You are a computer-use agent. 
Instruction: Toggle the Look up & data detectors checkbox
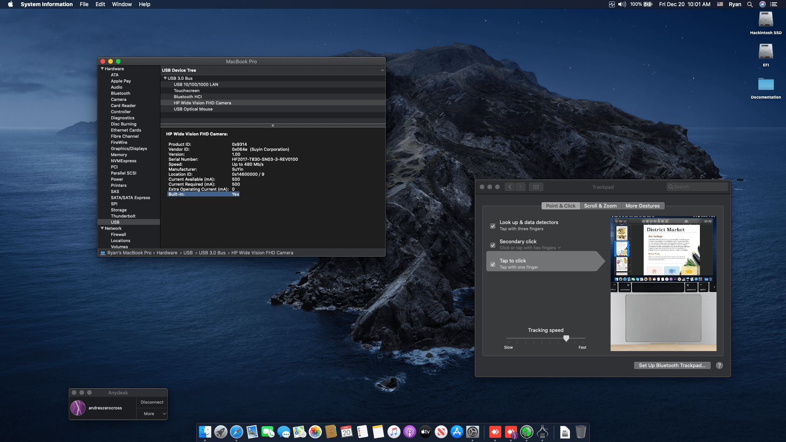coord(493,226)
